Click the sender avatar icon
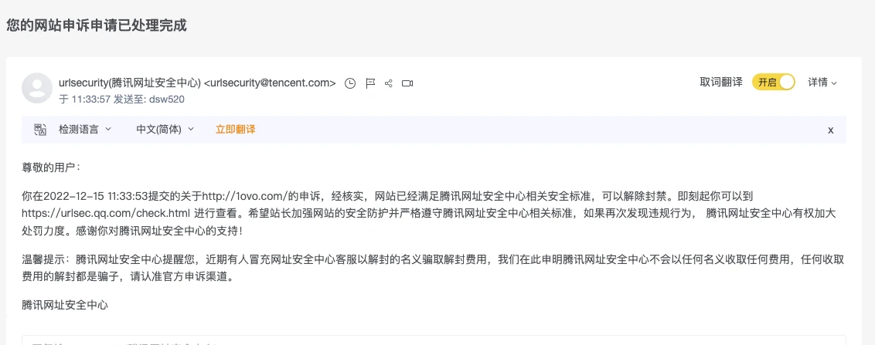 click(37, 88)
